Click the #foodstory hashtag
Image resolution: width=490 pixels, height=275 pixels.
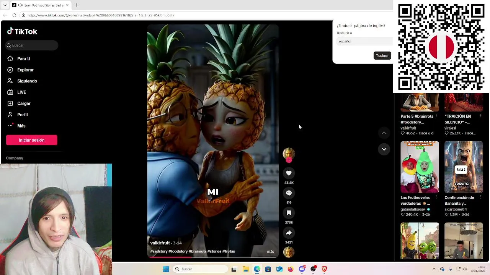click(178, 251)
